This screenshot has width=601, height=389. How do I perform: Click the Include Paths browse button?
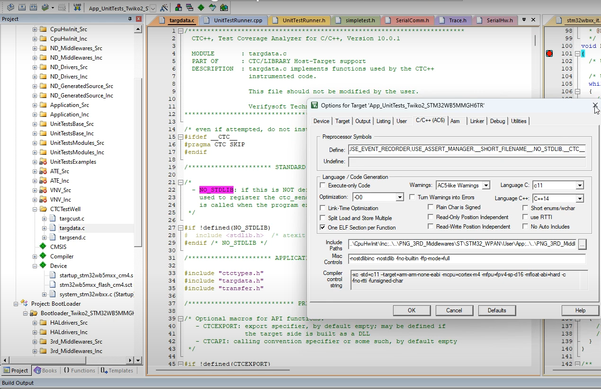582,244
